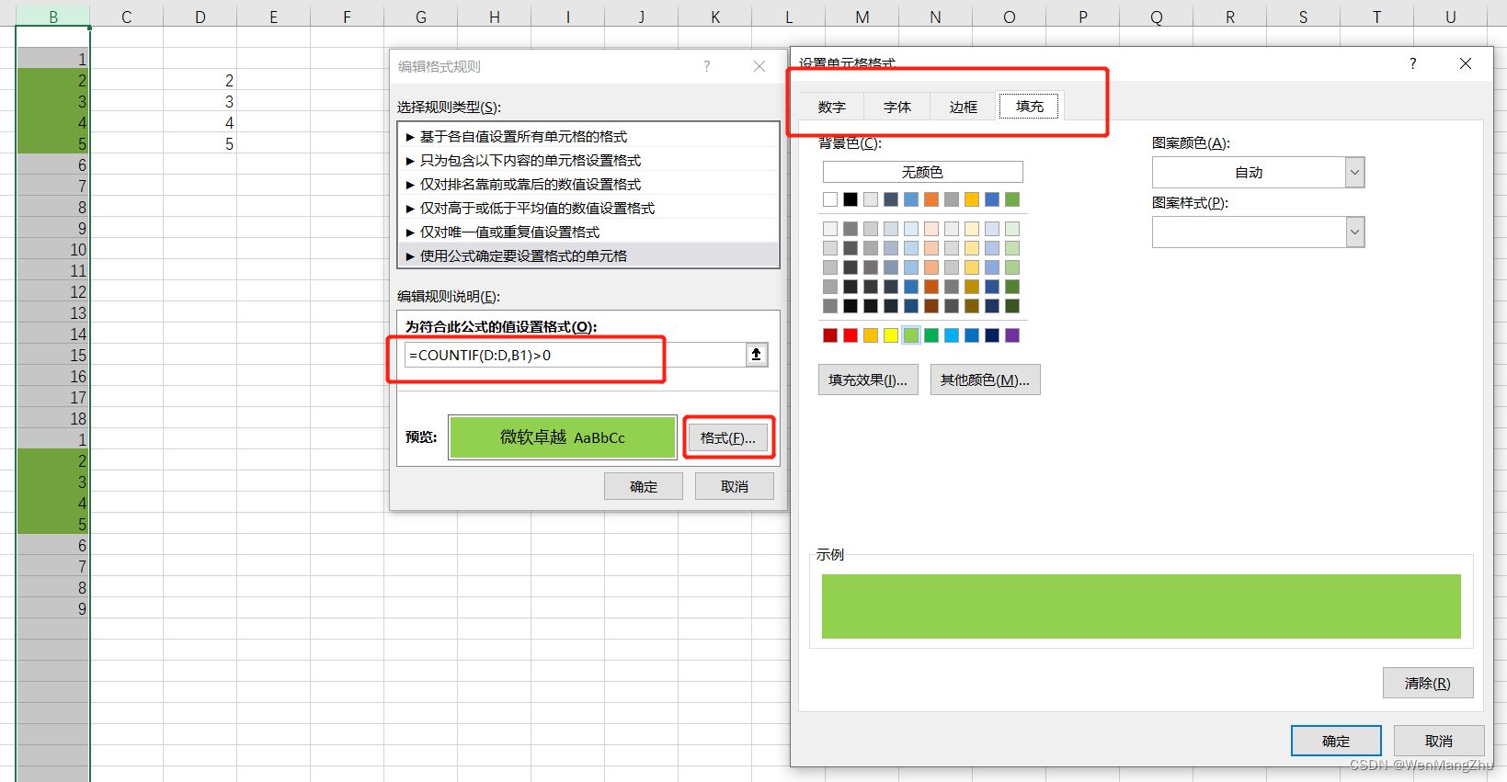
Task: Pick the sky blue standard color swatch
Action: tap(952, 335)
